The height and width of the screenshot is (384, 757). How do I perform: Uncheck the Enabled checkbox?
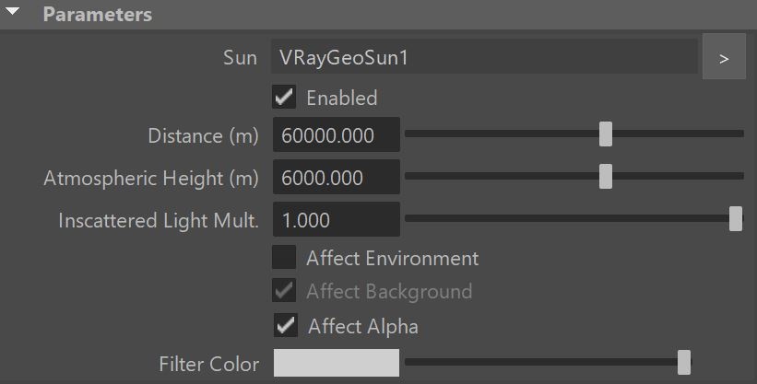pyautogui.click(x=284, y=97)
